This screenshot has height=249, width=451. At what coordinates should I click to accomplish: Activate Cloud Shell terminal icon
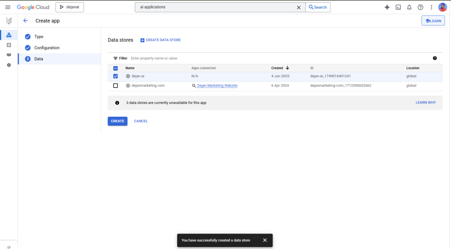398,7
